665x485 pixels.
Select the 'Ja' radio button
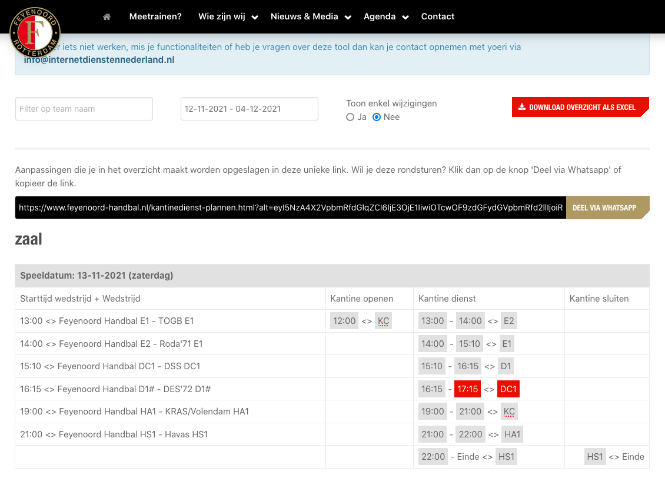pos(350,117)
